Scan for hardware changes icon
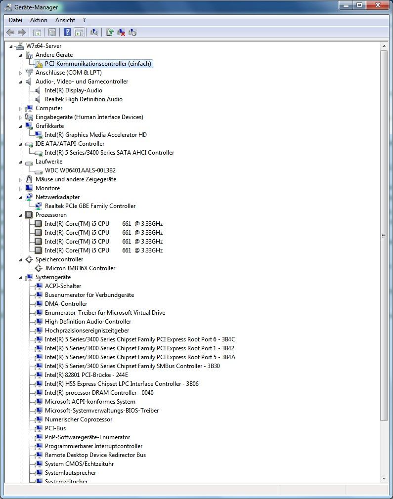 pyautogui.click(x=94, y=32)
